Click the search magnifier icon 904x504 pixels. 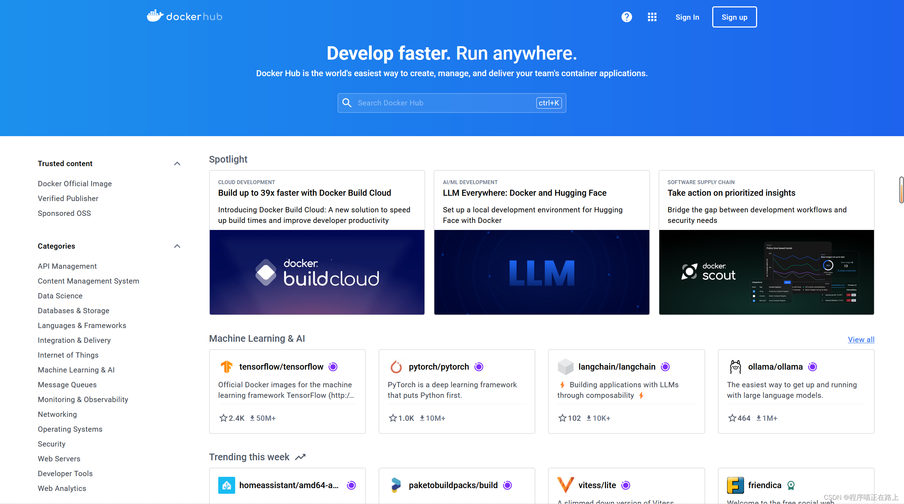point(347,103)
